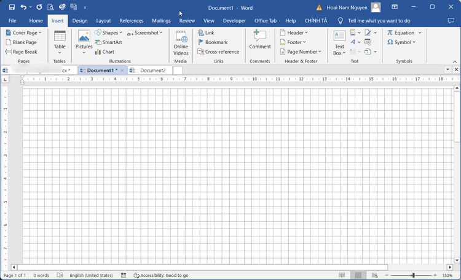Click the 0 words count
The image size is (461, 280).
(41, 275)
